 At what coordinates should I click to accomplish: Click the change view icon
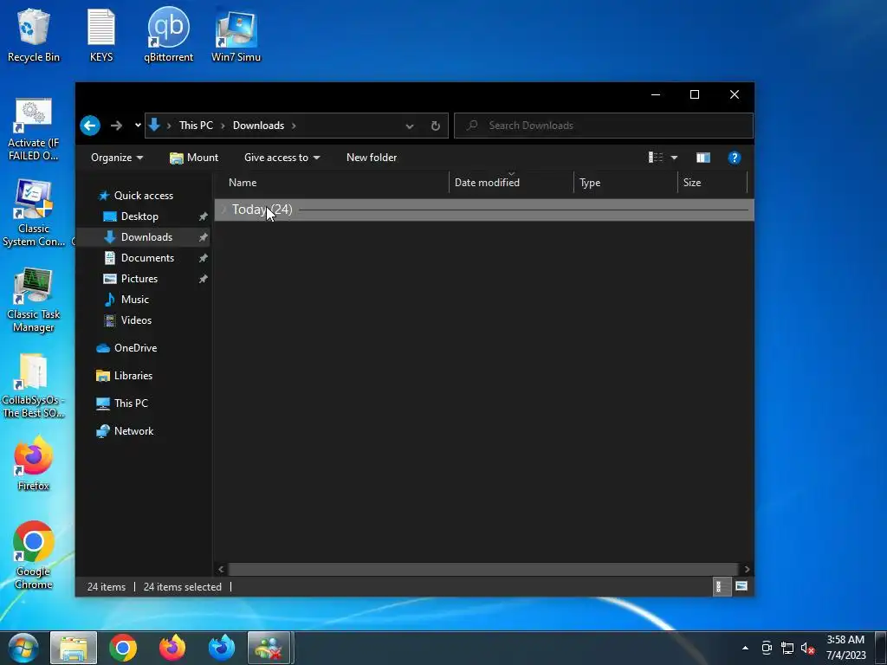coord(656,158)
